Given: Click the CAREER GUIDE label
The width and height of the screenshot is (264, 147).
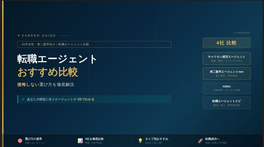Looking at the screenshot, I should click(39, 36).
